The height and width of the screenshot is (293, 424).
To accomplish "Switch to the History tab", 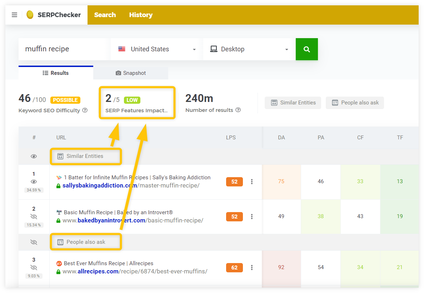I will (141, 15).
